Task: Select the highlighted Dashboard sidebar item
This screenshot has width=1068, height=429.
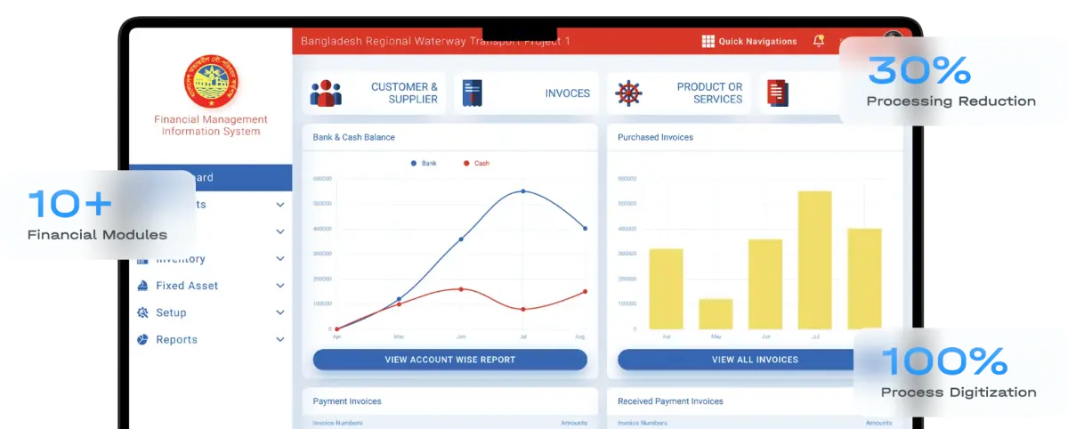Action: [211, 177]
